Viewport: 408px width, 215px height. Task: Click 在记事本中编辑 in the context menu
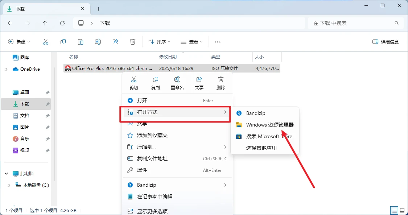(177, 197)
